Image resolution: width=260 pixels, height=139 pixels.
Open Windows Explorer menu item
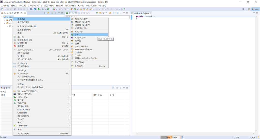coord(42,91)
